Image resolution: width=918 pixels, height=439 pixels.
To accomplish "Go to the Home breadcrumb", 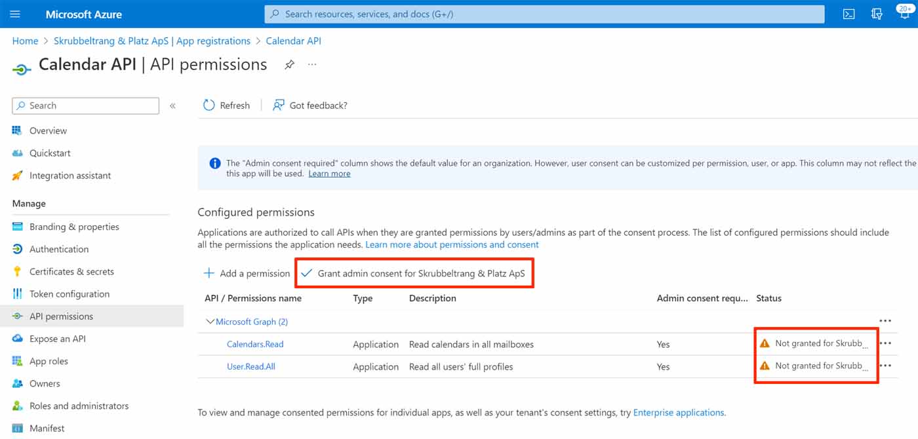I will pyautogui.click(x=25, y=41).
